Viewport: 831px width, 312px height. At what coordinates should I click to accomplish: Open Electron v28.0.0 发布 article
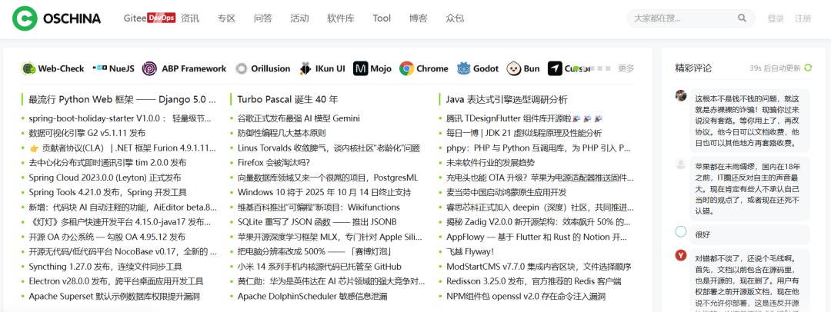[116, 281]
